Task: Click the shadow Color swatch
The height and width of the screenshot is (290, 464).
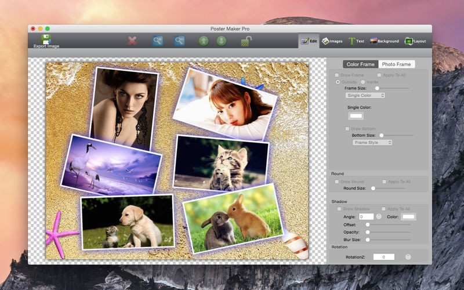Action: [x=408, y=216]
